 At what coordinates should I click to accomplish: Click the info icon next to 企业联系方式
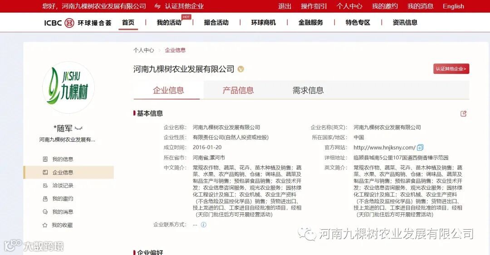point(203,224)
